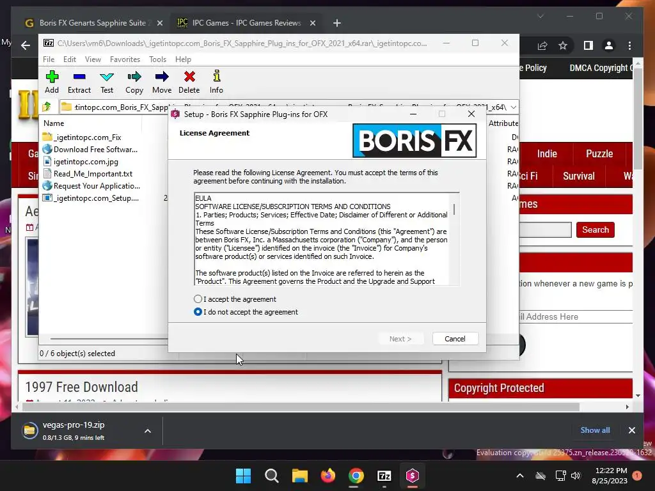Select _igetintopc.com_Setup file
The image size is (655, 491).
[x=91, y=198]
